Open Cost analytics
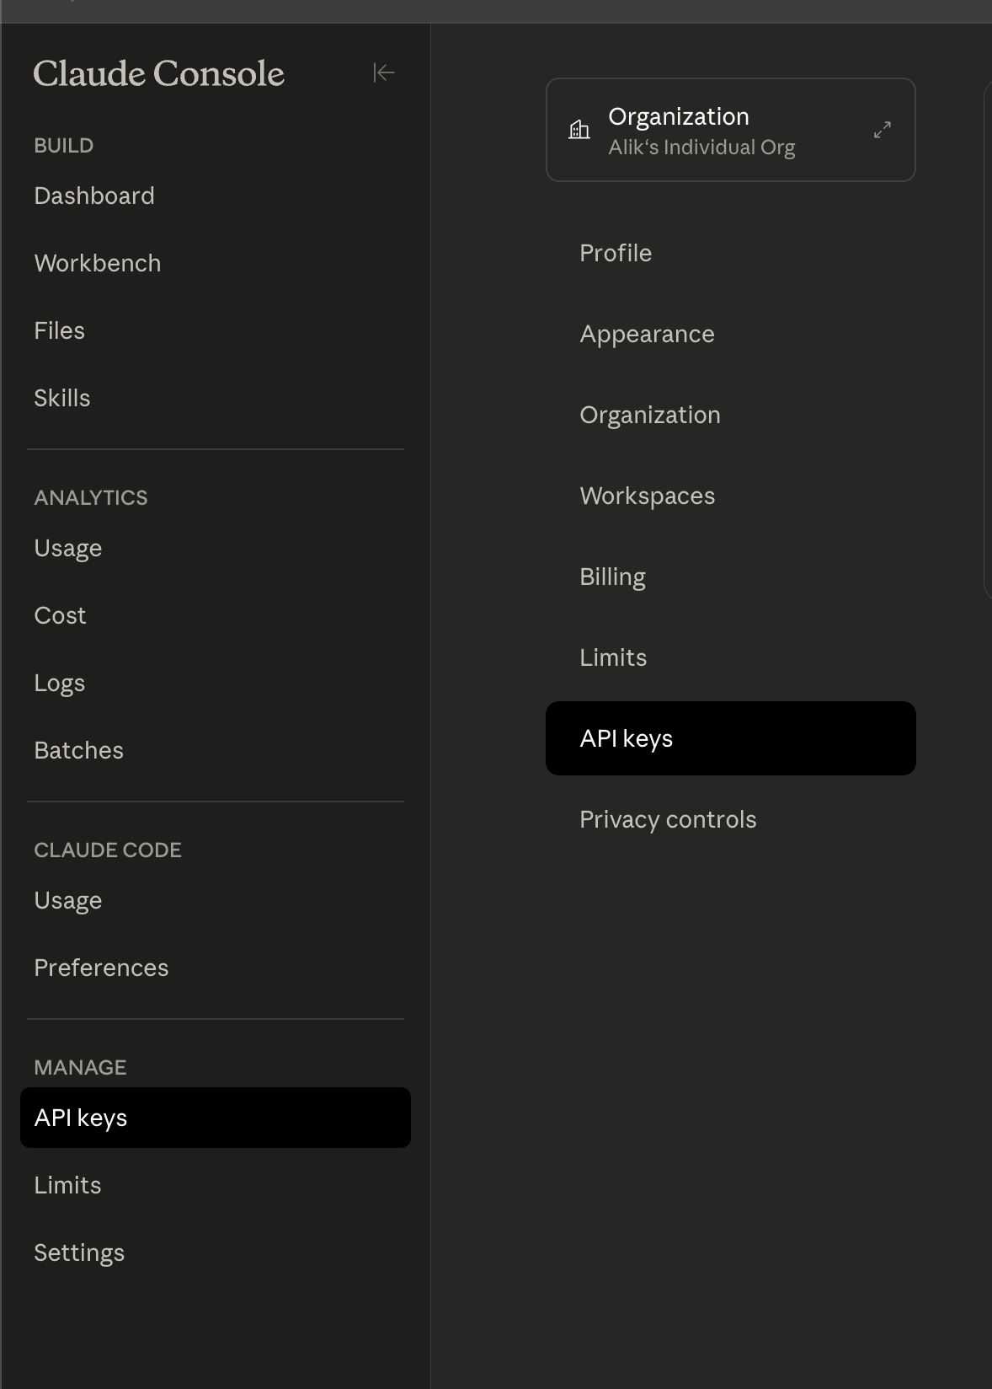The image size is (992, 1389). click(x=60, y=615)
